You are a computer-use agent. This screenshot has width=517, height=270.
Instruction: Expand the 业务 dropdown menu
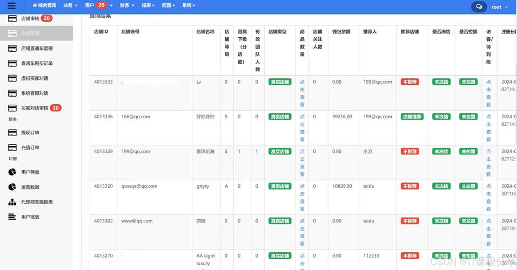point(71,5)
